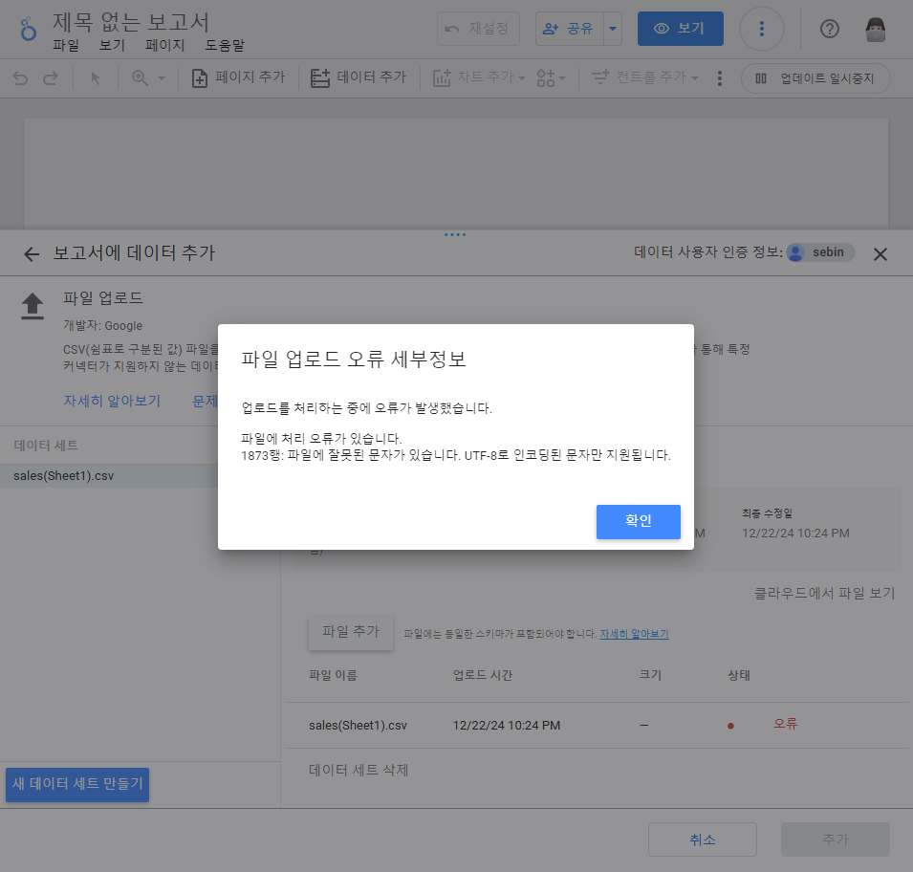The width and height of the screenshot is (913, 872).
Task: Click the Looker Studio logo icon
Action: point(28,29)
